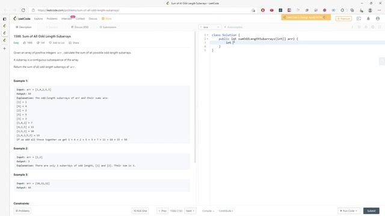Click the Example 3 heading
The width and height of the screenshot is (385, 216).
20,175
